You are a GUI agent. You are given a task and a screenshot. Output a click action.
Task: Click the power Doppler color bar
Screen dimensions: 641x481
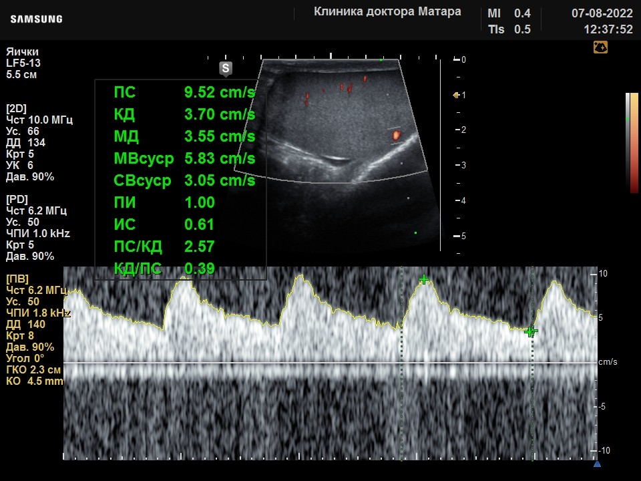click(x=634, y=143)
